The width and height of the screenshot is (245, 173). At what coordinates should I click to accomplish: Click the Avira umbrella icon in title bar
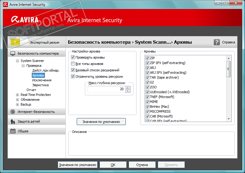[x=5, y=5]
